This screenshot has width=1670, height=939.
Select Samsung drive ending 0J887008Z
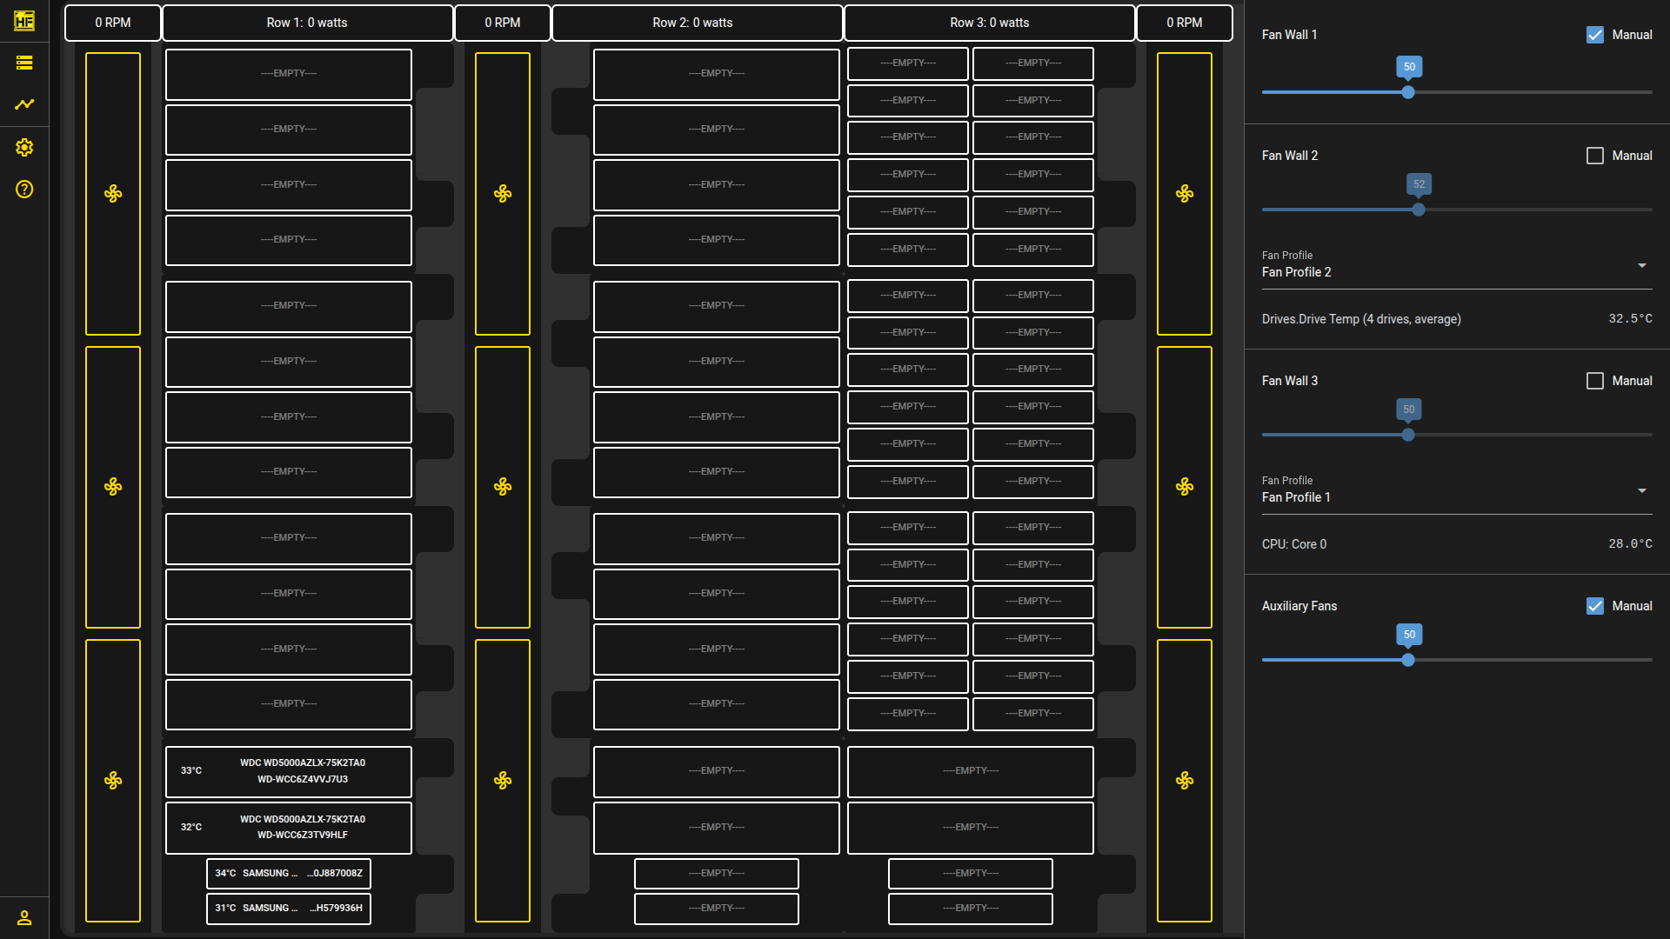coord(289,873)
